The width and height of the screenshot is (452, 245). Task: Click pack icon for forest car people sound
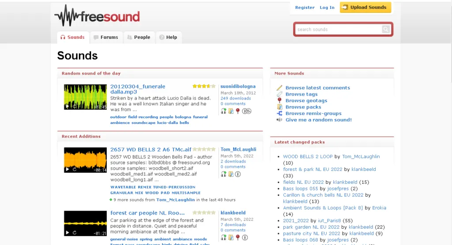pyautogui.click(x=231, y=238)
